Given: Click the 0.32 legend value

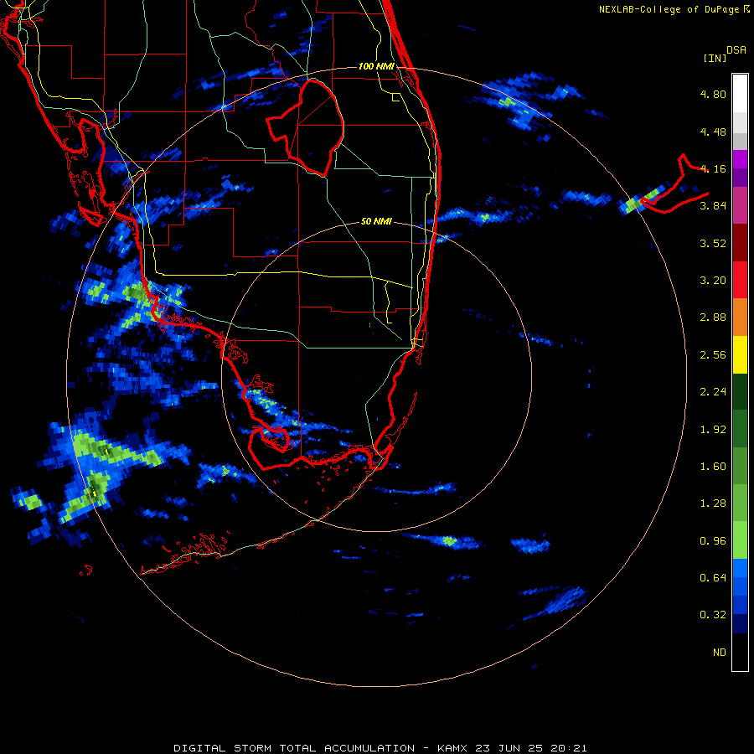Looking at the screenshot, I should (713, 615).
